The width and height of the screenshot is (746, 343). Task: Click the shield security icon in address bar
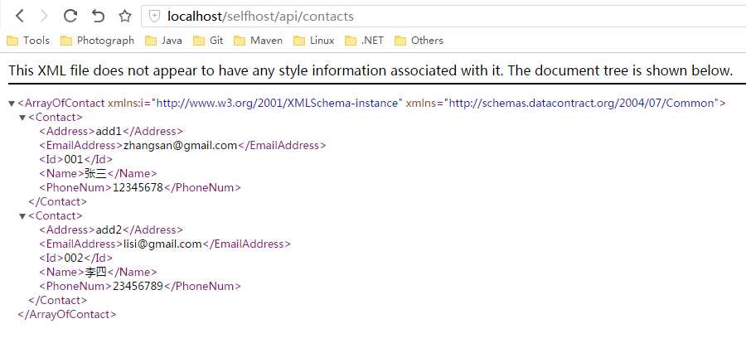(x=154, y=17)
